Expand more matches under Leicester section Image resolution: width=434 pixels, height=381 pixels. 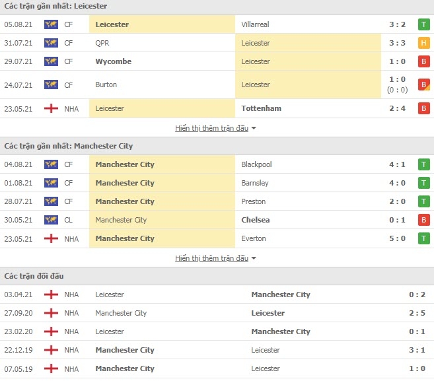[x=212, y=128]
